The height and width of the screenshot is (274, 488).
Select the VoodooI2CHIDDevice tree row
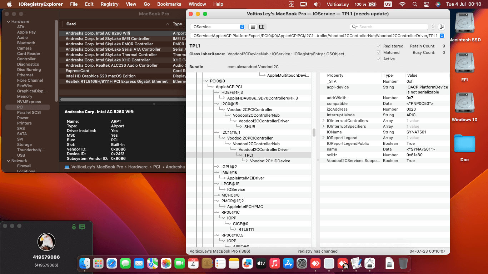click(270, 161)
